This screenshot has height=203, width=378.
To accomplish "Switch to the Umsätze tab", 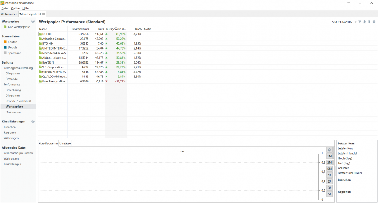I will pos(65,143).
